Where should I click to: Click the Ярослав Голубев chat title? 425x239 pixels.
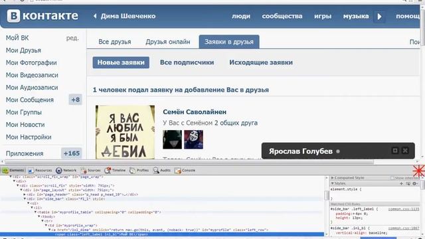(300, 151)
